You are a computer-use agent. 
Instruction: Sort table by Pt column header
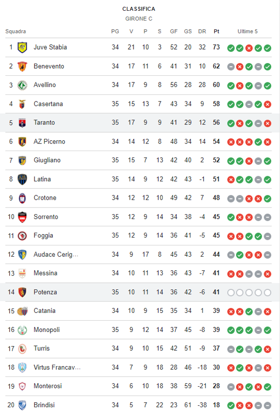tap(217, 31)
